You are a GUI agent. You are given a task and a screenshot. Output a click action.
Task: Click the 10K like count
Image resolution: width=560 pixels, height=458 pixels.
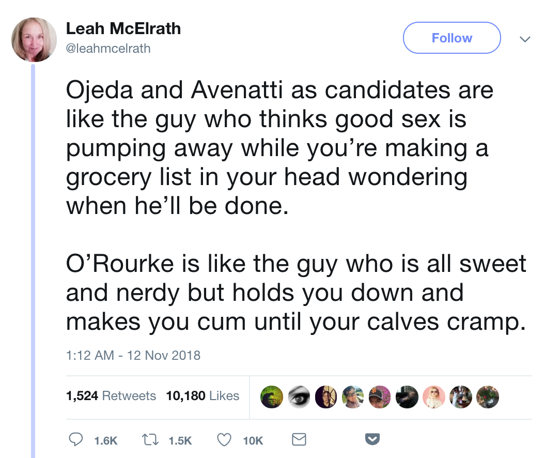253,441
